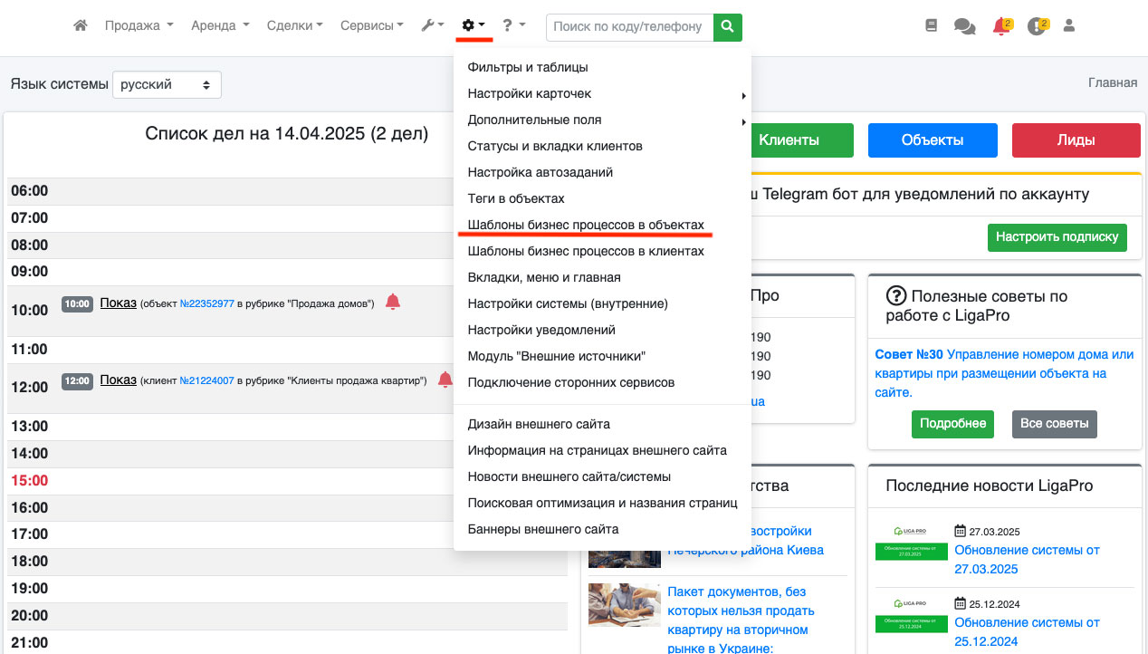Screen dimensions: 1148x654
Task: Open object link №22352977
Action: [207, 303]
